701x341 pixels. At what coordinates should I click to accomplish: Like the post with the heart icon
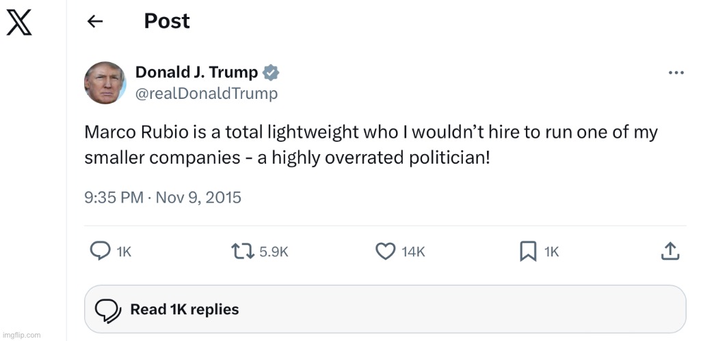tap(386, 251)
